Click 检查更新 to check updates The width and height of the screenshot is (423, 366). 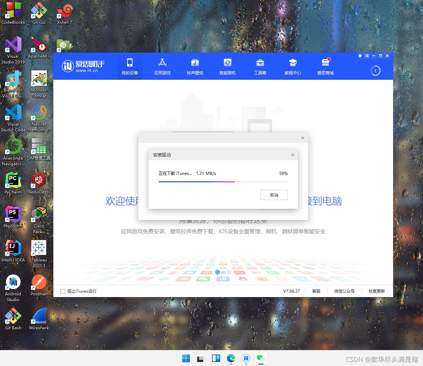click(377, 291)
